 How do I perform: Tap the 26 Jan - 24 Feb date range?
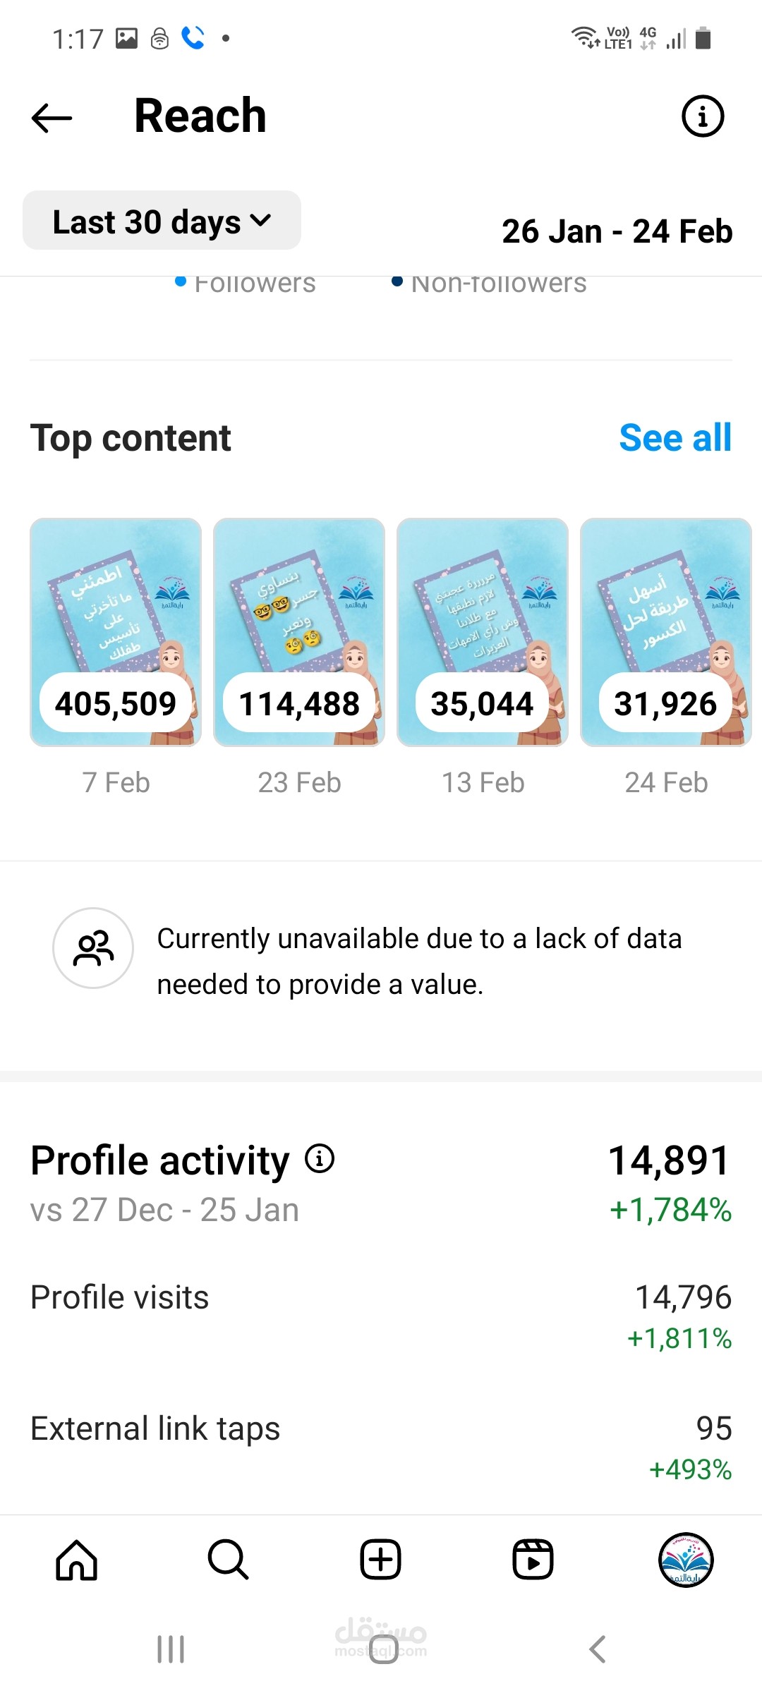(x=617, y=231)
